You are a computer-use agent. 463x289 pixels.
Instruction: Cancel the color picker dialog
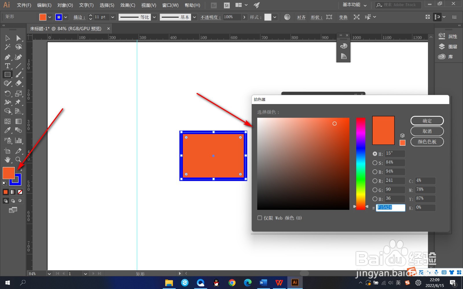pos(427,131)
